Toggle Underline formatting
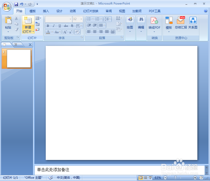Viewport: 210px width, 181px height. [x=60, y=26]
